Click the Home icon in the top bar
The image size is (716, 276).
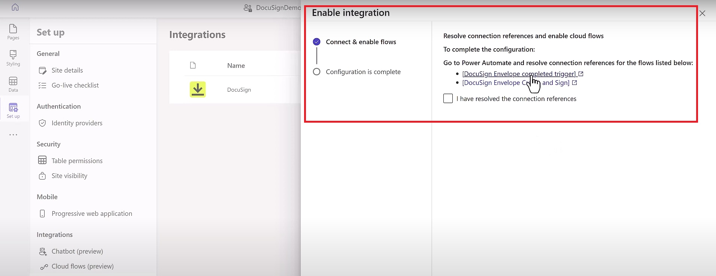[x=15, y=7]
